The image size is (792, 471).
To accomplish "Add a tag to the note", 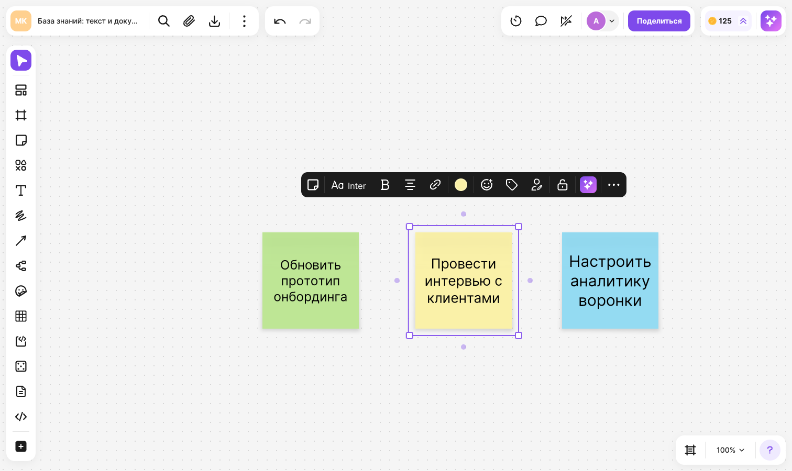I will click(x=512, y=185).
